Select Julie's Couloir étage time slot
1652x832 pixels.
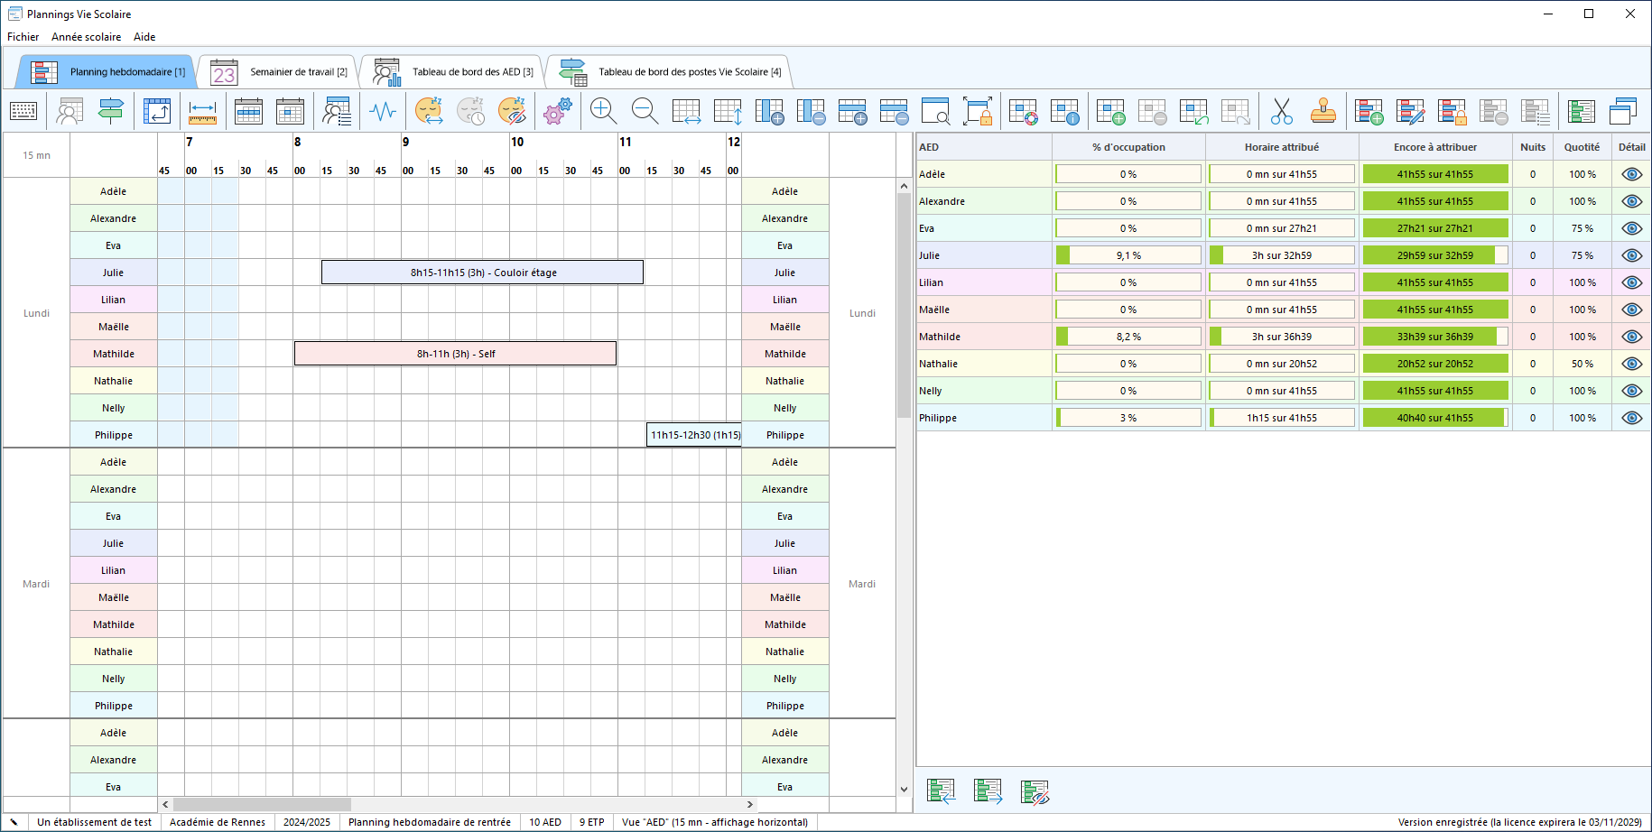(x=482, y=273)
